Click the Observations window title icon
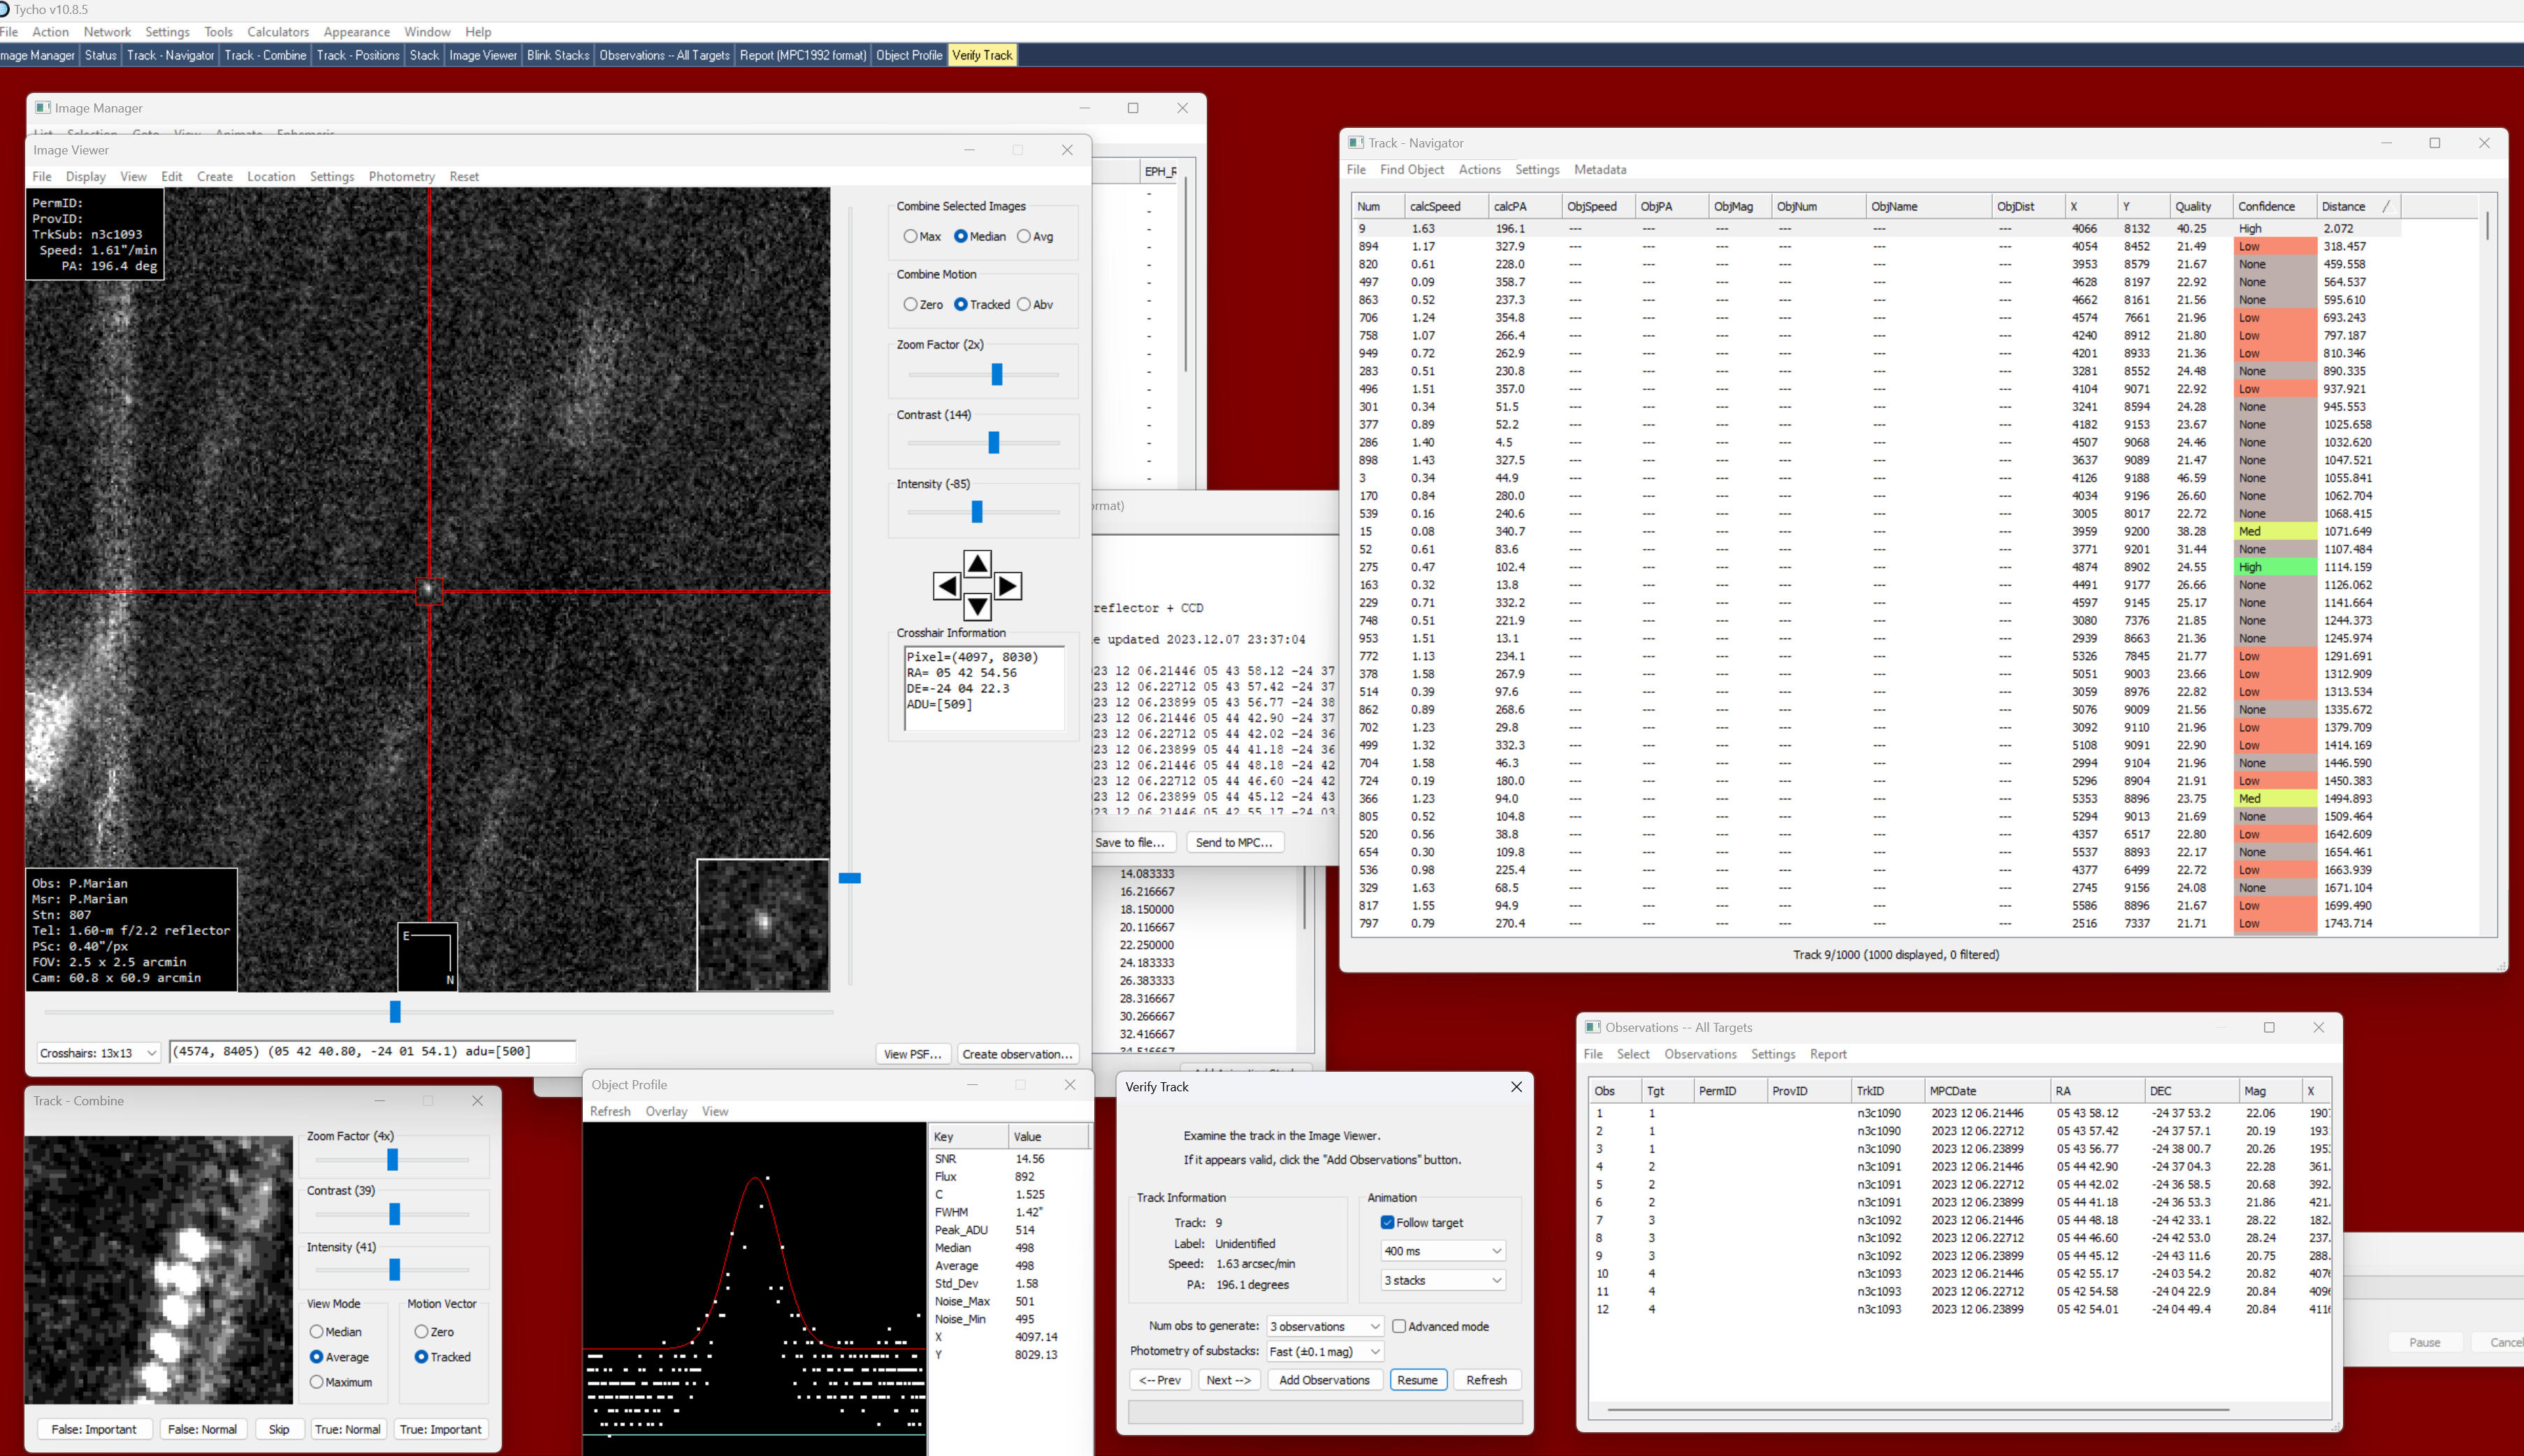2524x1456 pixels. (1593, 1027)
